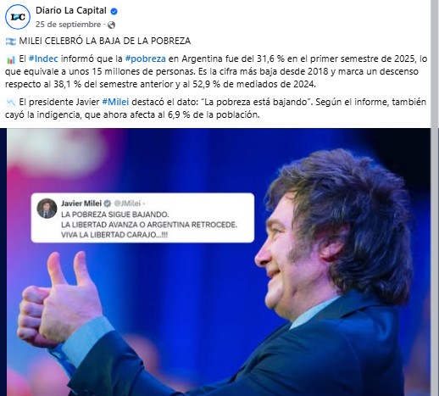The image size is (439, 396).
Task: Click the bar chart emoji before El #Indec
Action: pyautogui.click(x=11, y=59)
